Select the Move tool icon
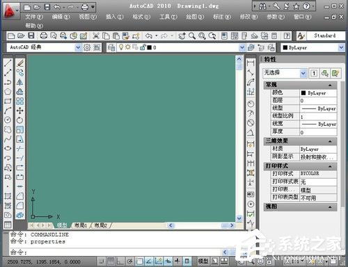Viewport: 348px width, 267px height. click(20, 111)
